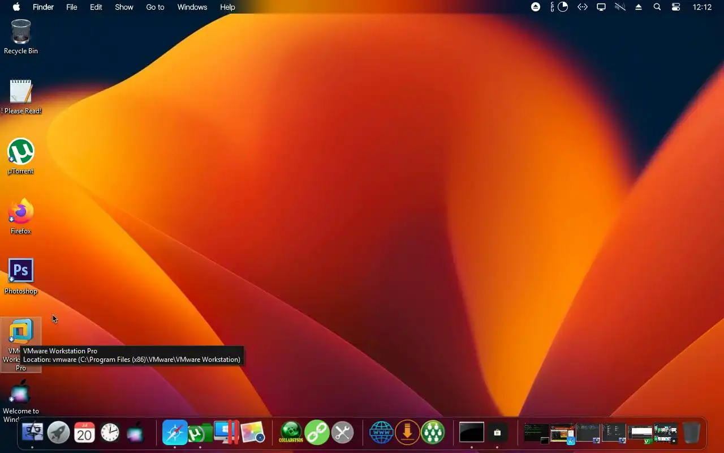The height and width of the screenshot is (453, 724).
Task: Open the wrench and screwdriver tools icon
Action: point(342,433)
